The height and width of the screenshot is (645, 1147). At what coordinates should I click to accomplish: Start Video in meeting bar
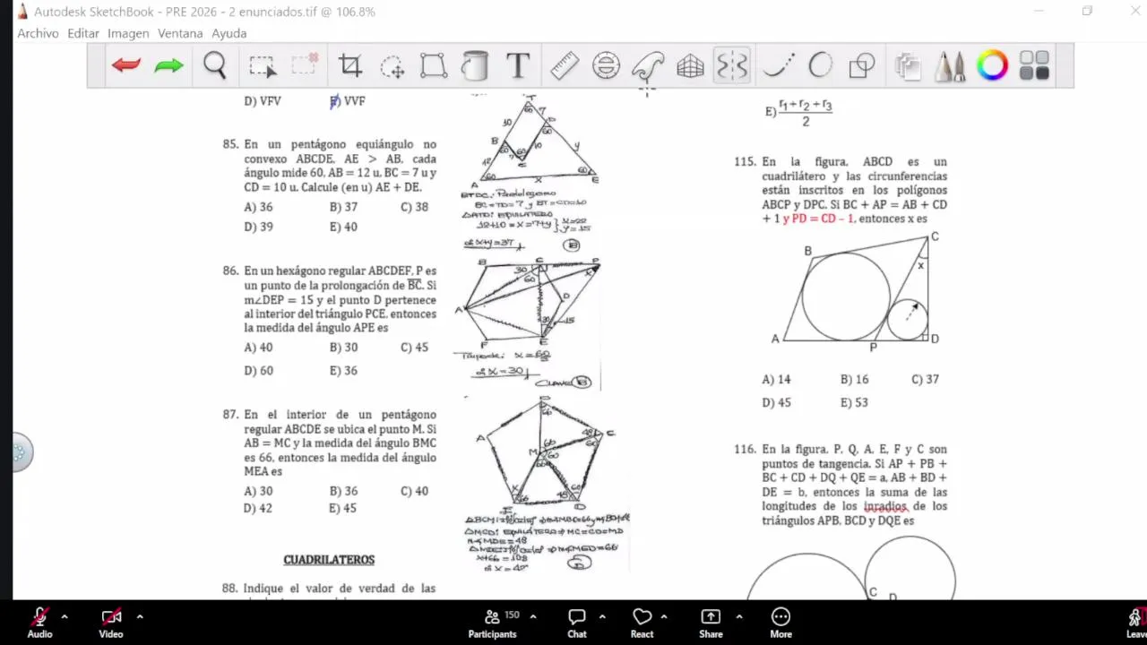point(111,623)
